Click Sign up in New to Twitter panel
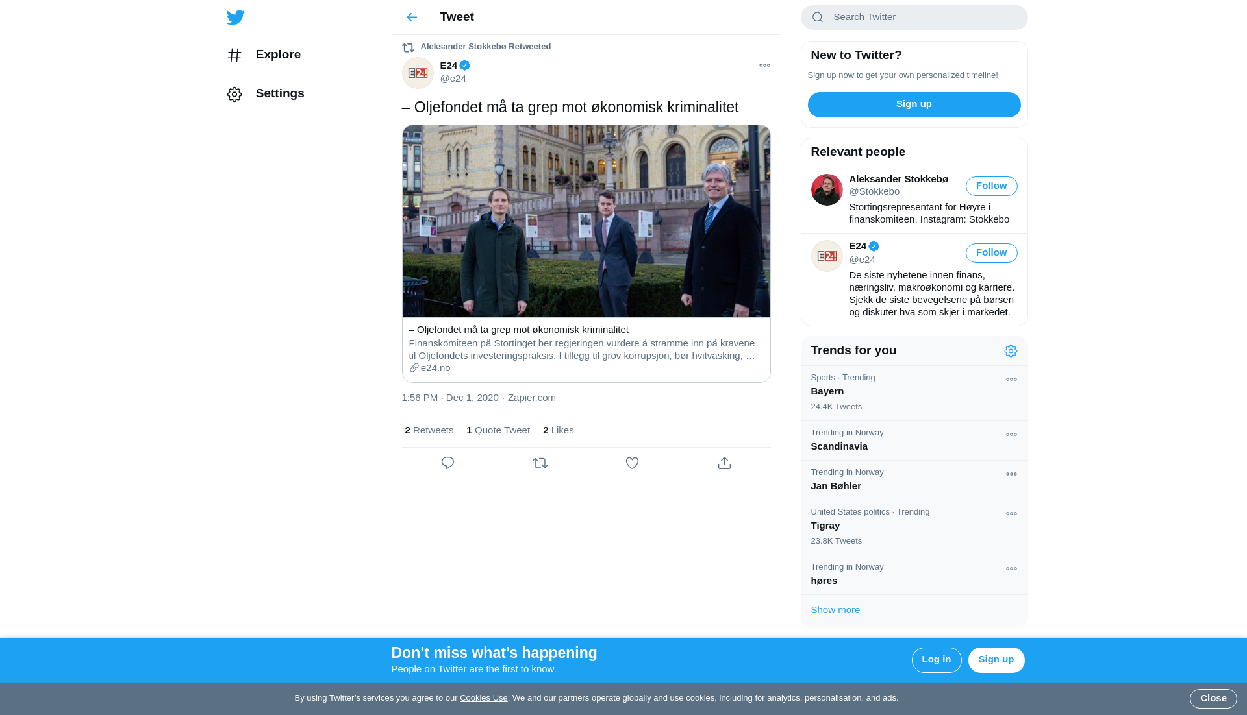Image resolution: width=1247 pixels, height=715 pixels. [914, 104]
